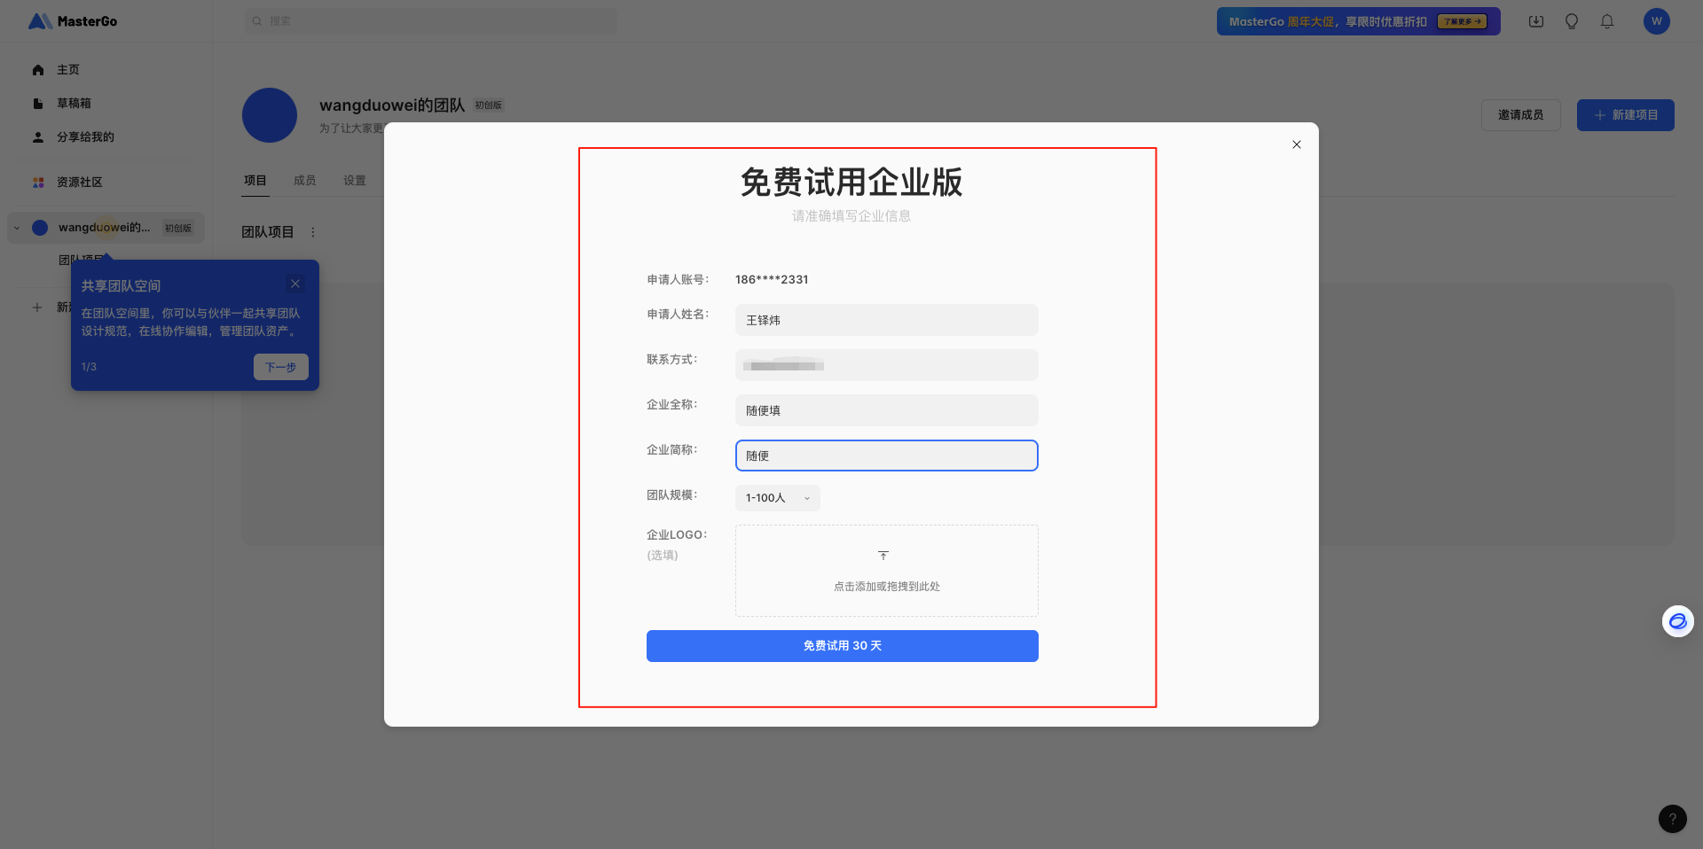Click the upload arrow icon for LOGO
1703x849 pixels.
tap(883, 556)
